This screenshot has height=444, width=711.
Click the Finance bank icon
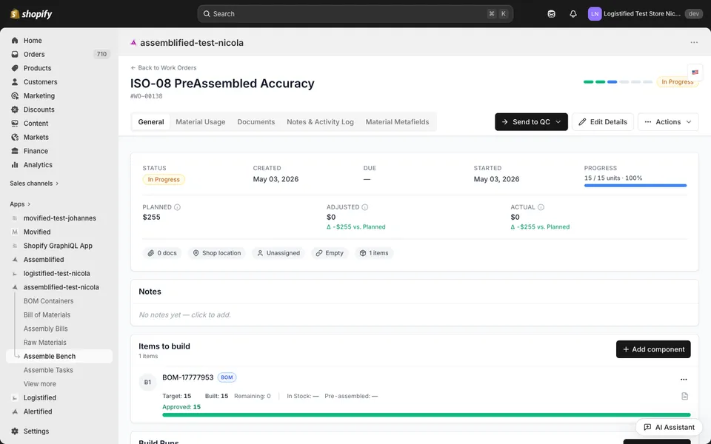[x=15, y=151]
